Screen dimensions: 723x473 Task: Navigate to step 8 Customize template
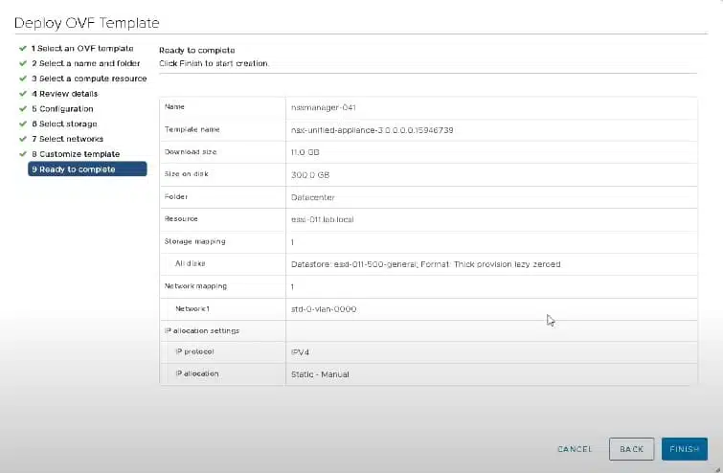[76, 154]
